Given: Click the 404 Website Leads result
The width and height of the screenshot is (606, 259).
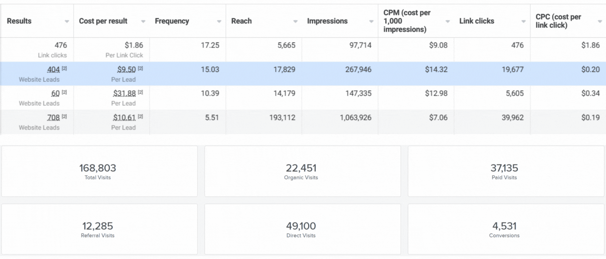Looking at the screenshot, I should click(53, 70).
